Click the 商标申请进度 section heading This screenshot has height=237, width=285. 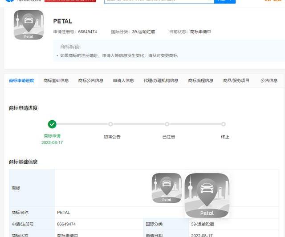23,108
